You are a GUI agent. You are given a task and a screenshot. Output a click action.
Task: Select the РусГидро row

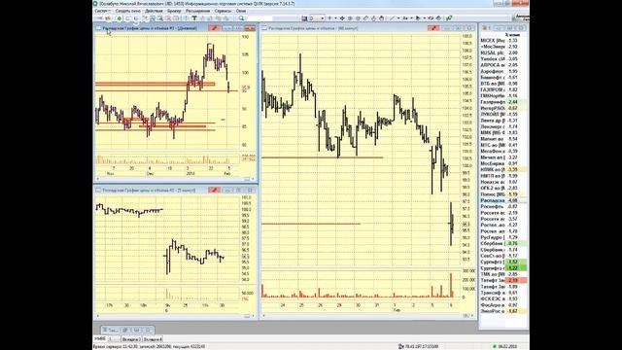[503, 237]
